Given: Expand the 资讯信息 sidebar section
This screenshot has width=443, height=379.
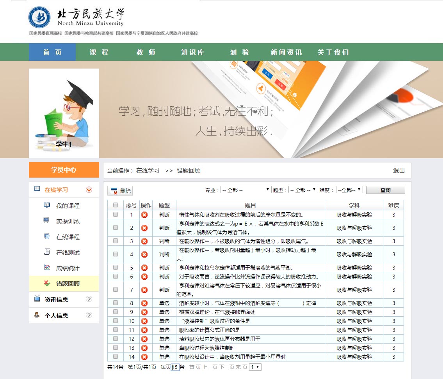Looking at the screenshot, I should tap(64, 299).
